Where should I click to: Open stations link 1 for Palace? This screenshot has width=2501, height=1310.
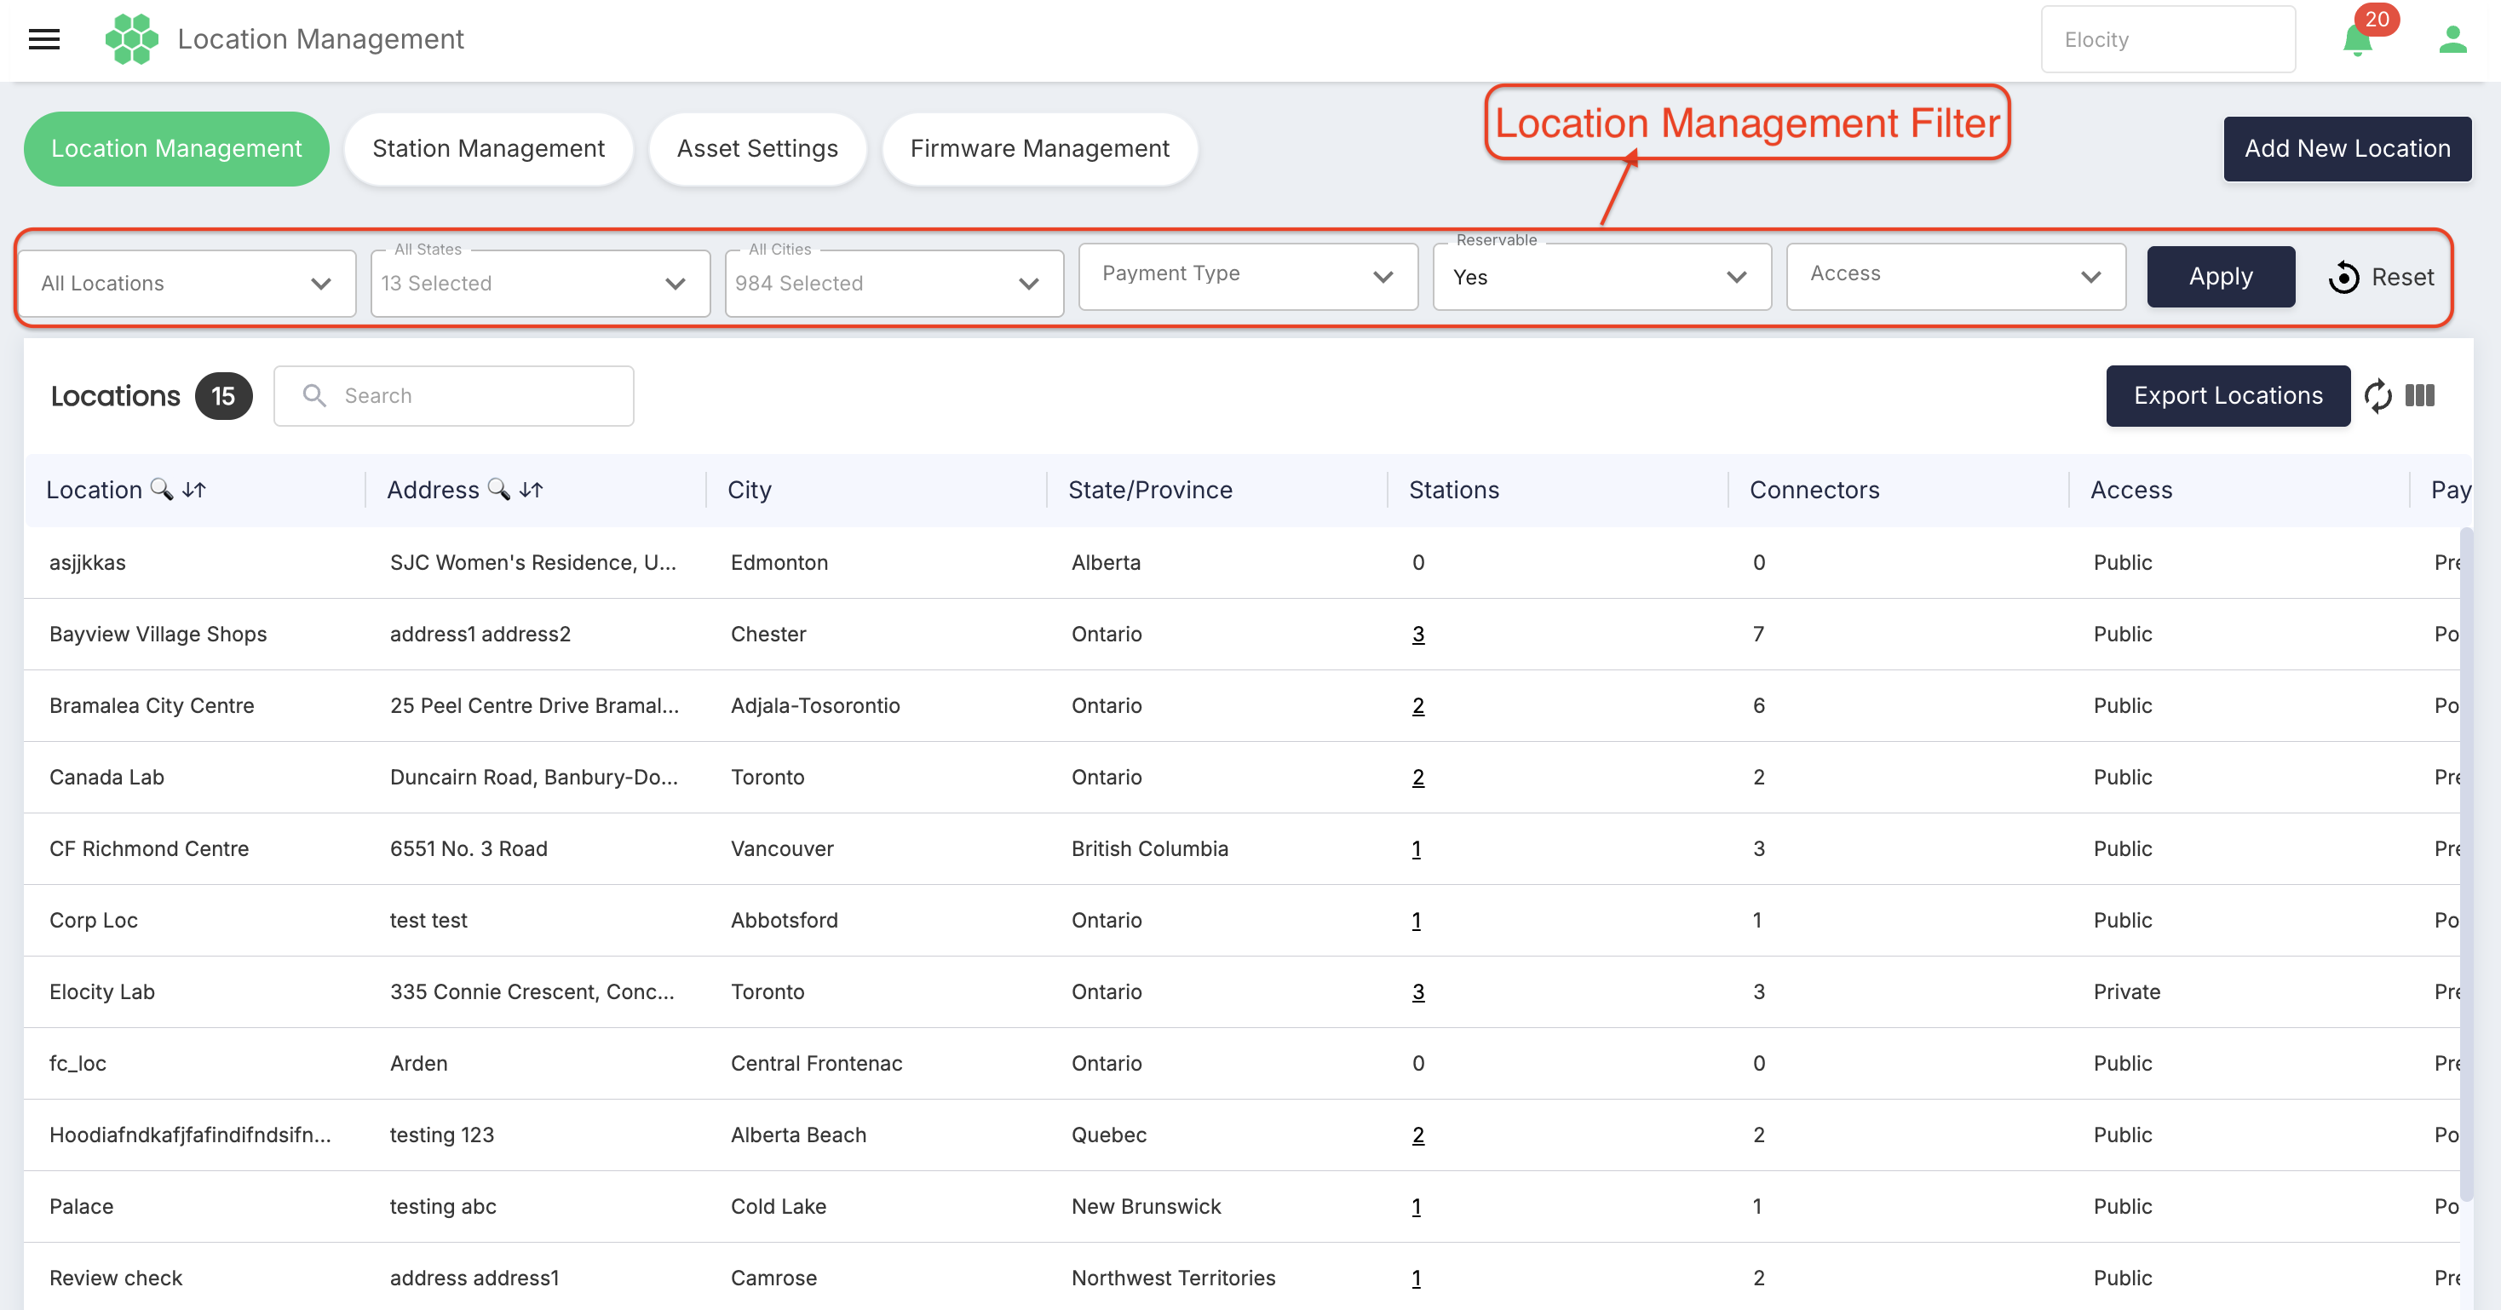[1416, 1207]
